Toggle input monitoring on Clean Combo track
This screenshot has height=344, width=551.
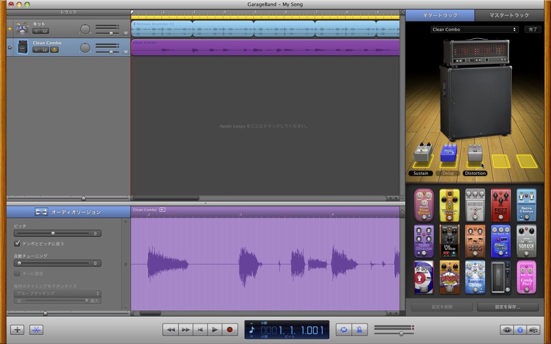coord(54,50)
